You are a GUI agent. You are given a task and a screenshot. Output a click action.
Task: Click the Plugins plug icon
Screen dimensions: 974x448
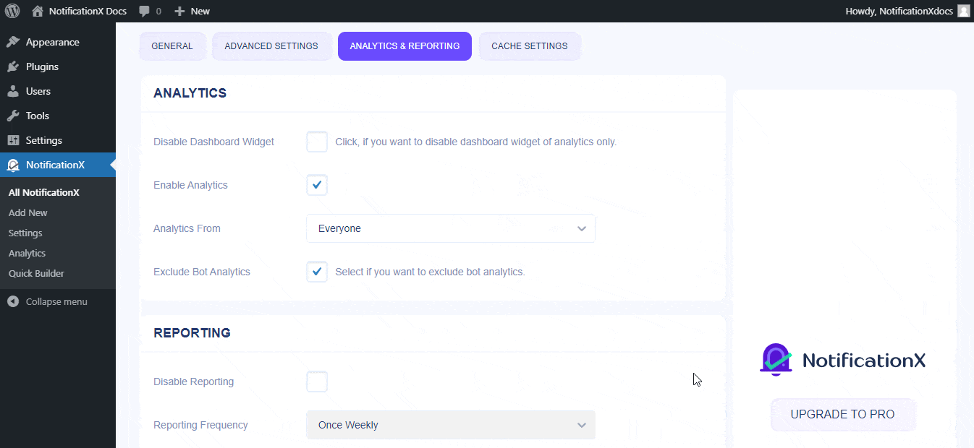[13, 66]
